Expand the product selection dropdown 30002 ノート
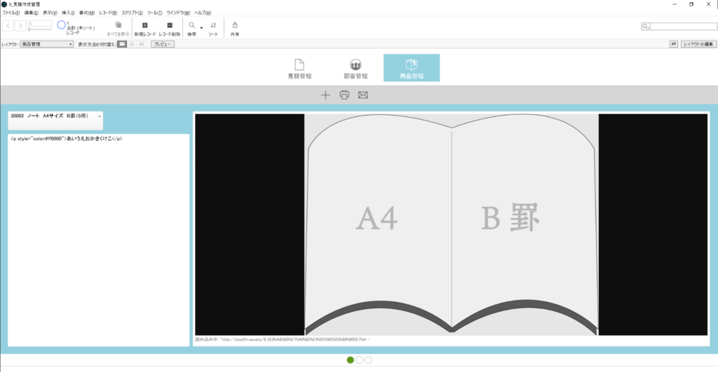 click(x=100, y=116)
